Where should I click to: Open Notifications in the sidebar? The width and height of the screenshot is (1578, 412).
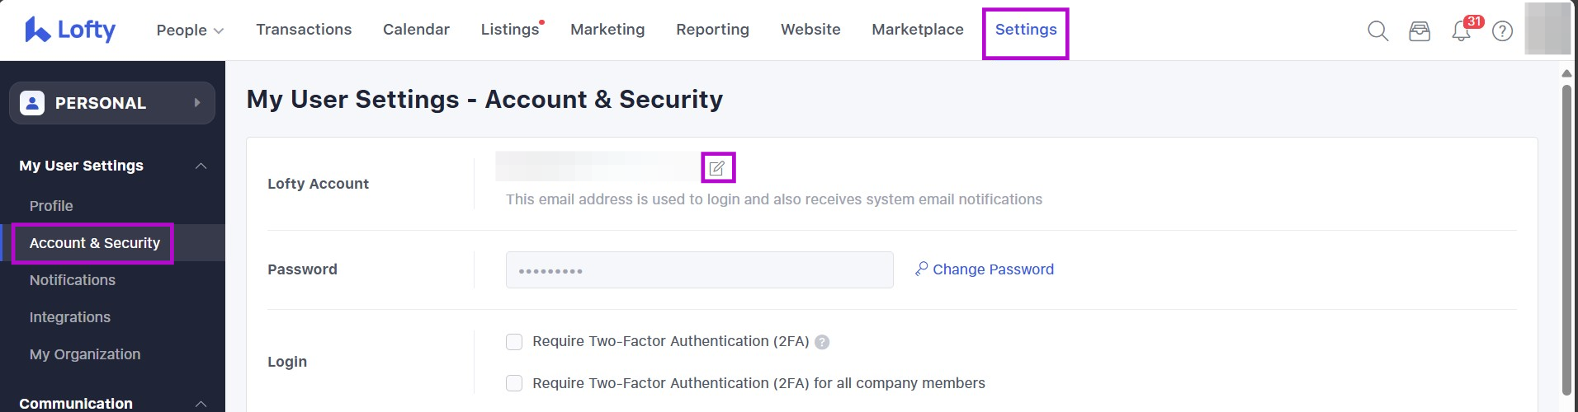pyautogui.click(x=73, y=280)
